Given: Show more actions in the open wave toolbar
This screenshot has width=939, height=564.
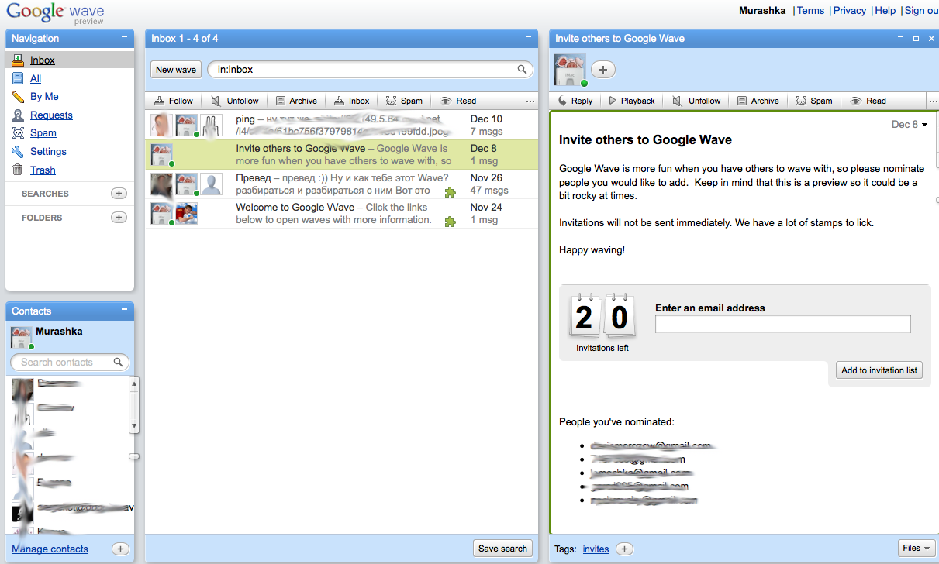Looking at the screenshot, I should (934, 101).
